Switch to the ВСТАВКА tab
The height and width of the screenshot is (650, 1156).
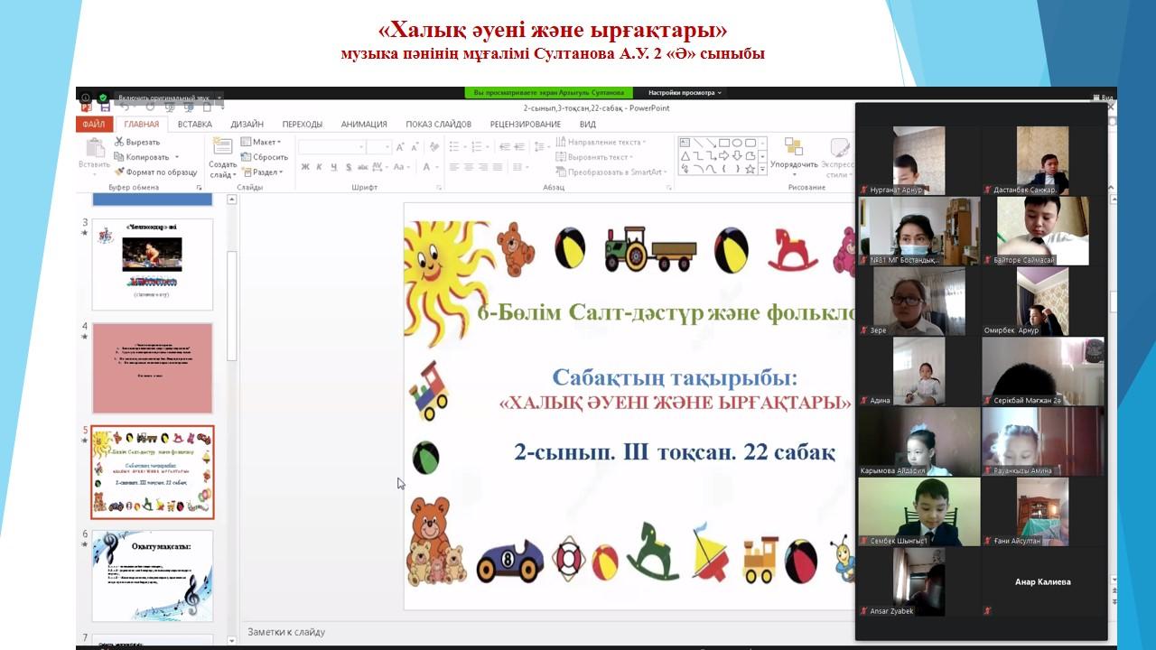(x=195, y=125)
